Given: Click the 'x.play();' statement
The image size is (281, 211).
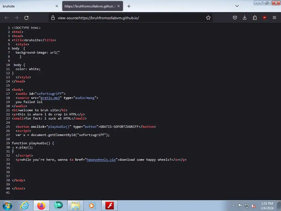Looking at the screenshot, I should click(x=24, y=147).
